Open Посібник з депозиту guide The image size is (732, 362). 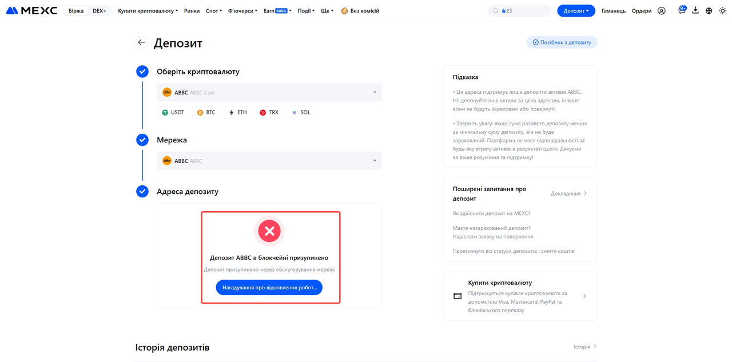click(x=562, y=42)
